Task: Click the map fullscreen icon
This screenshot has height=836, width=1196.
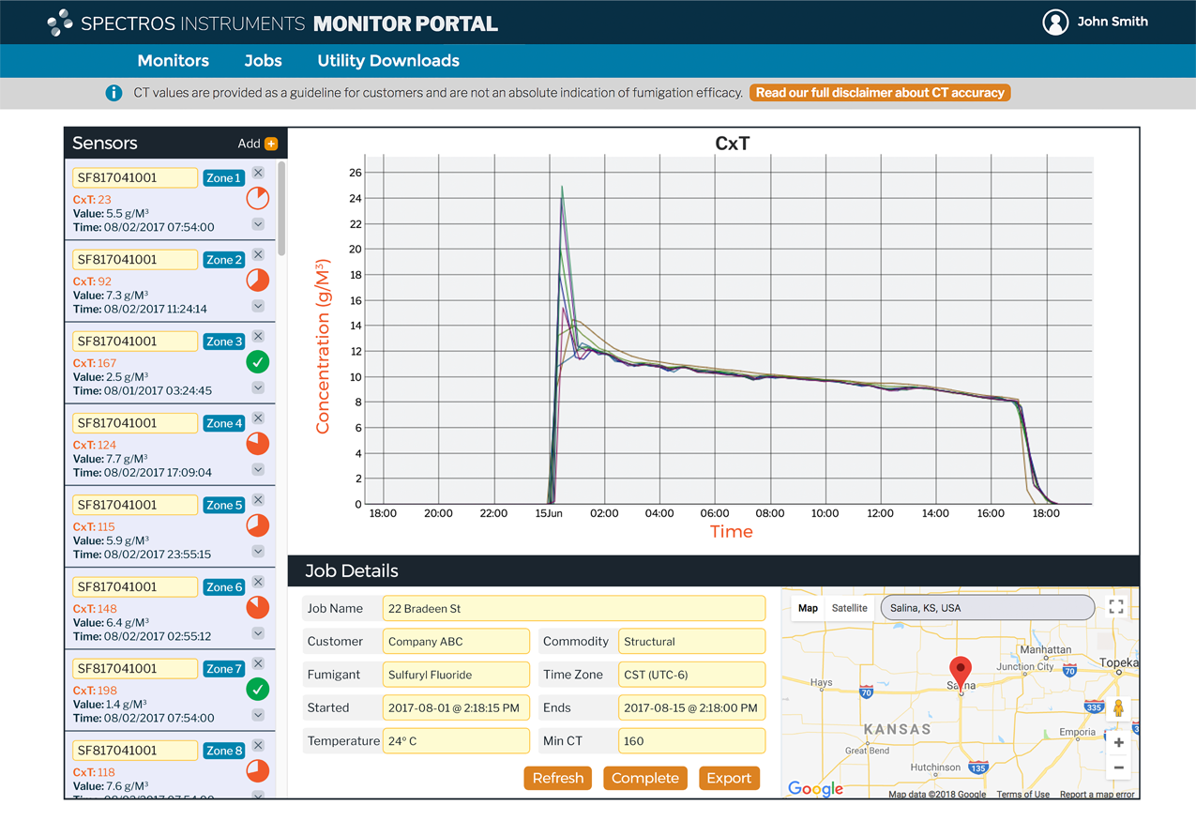Action: pyautogui.click(x=1116, y=607)
